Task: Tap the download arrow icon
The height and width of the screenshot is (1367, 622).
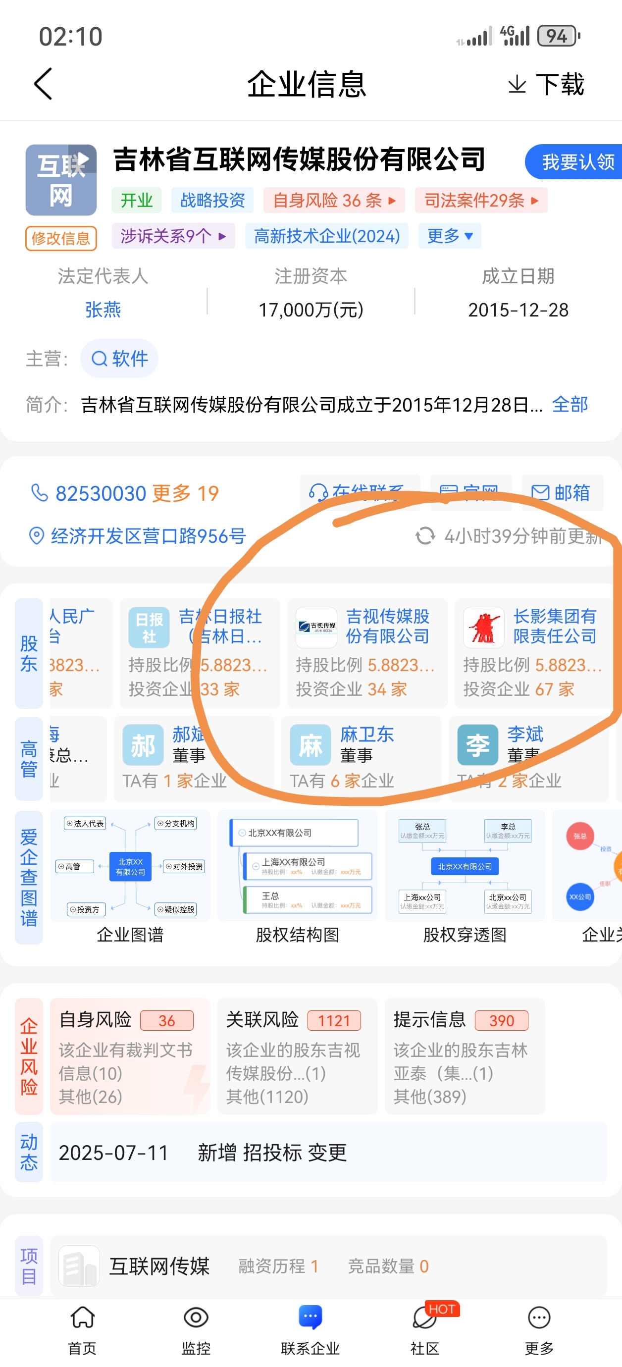Action: point(517,84)
